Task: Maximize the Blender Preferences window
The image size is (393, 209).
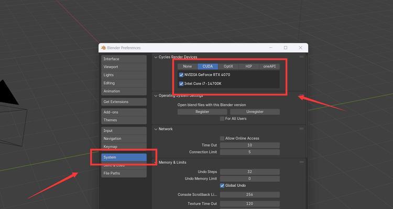Action: point(286,48)
